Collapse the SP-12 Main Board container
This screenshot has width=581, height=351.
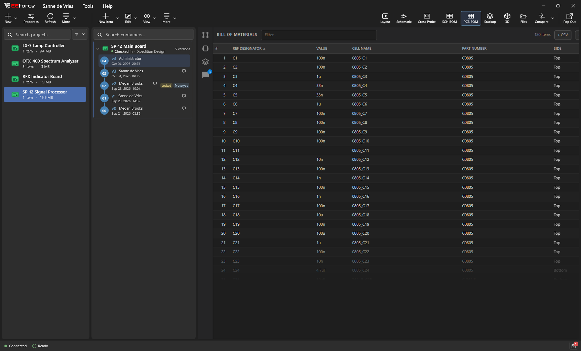[x=98, y=49]
